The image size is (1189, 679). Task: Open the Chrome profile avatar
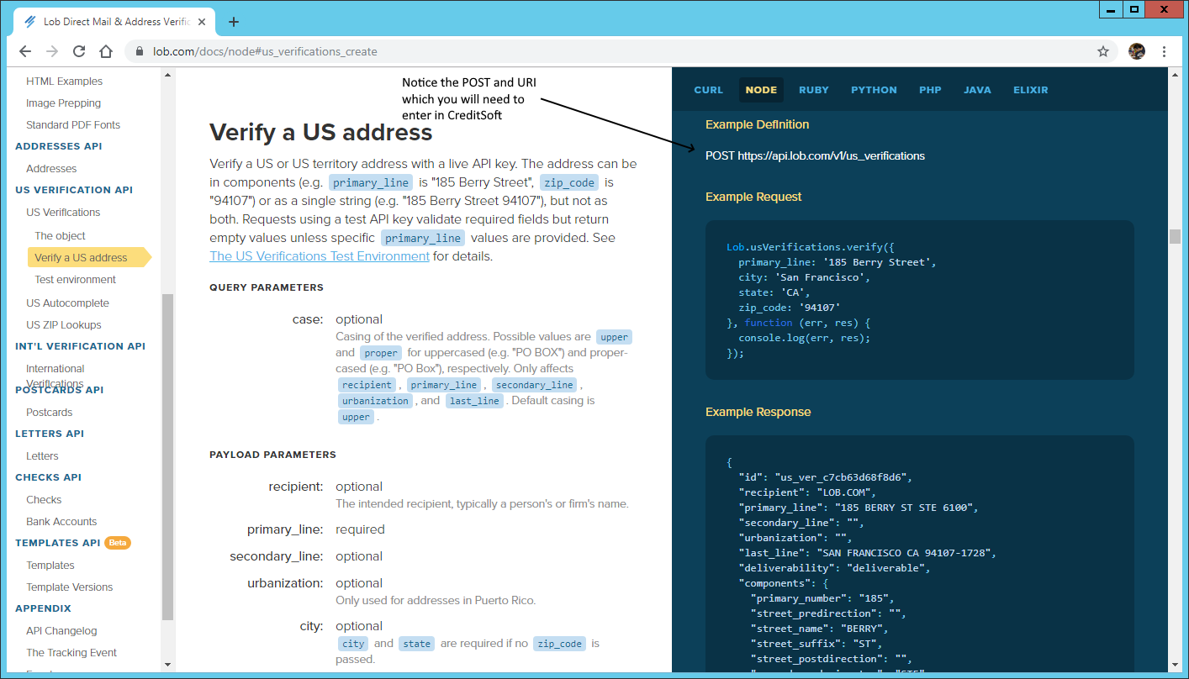1137,51
